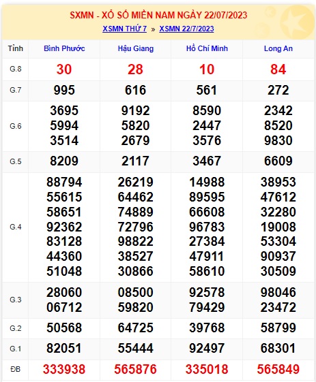
Task: Select Long An special prize 565849
Action: click(x=278, y=369)
